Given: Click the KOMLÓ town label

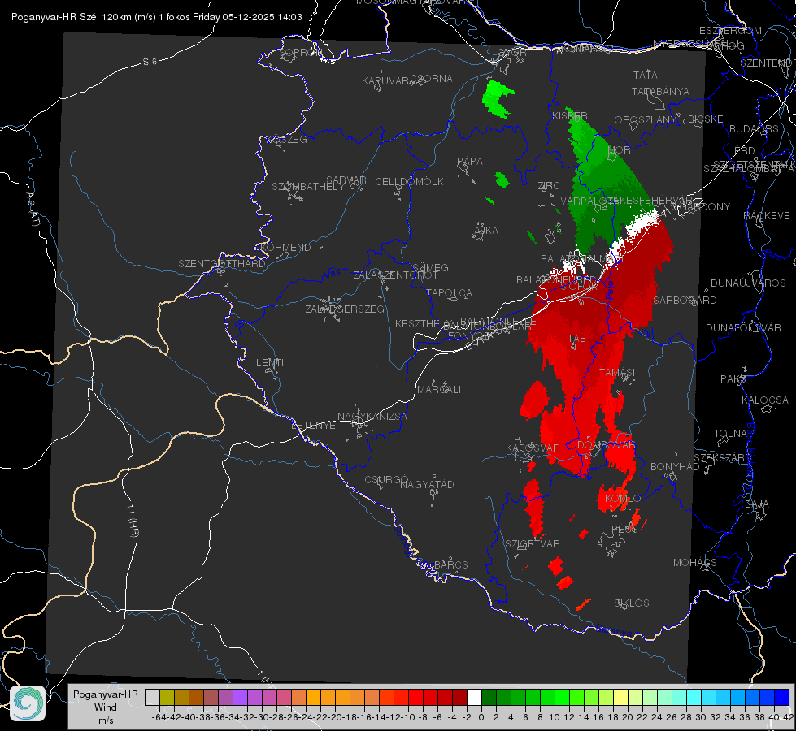Looking at the screenshot, I should tap(623, 499).
